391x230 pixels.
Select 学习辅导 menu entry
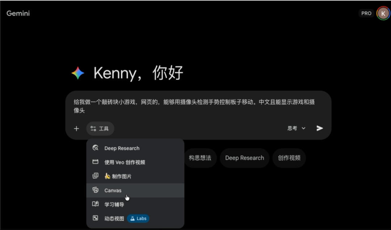click(x=135, y=204)
